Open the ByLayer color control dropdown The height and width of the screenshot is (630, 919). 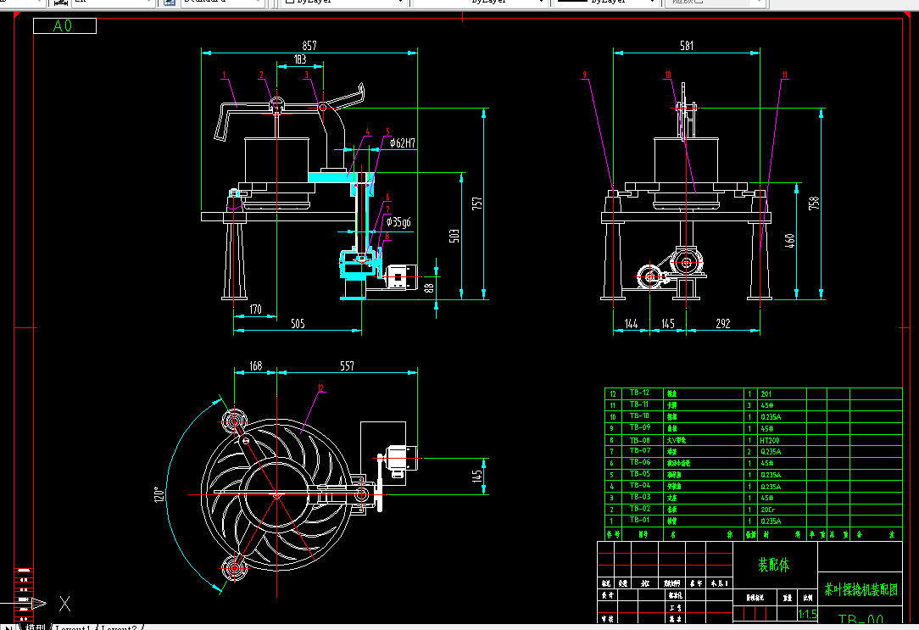[344, 2]
